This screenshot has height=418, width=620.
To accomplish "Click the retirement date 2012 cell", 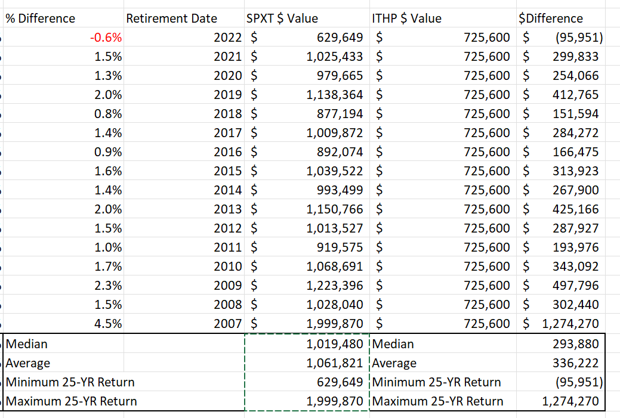I will (x=184, y=228).
